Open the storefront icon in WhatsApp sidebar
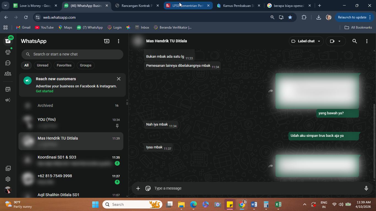Screen dimensions: 376x211 [x=8, y=89]
